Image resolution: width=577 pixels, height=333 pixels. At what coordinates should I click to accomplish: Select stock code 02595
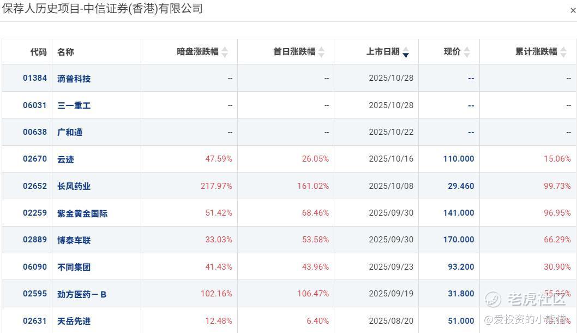coord(35,294)
